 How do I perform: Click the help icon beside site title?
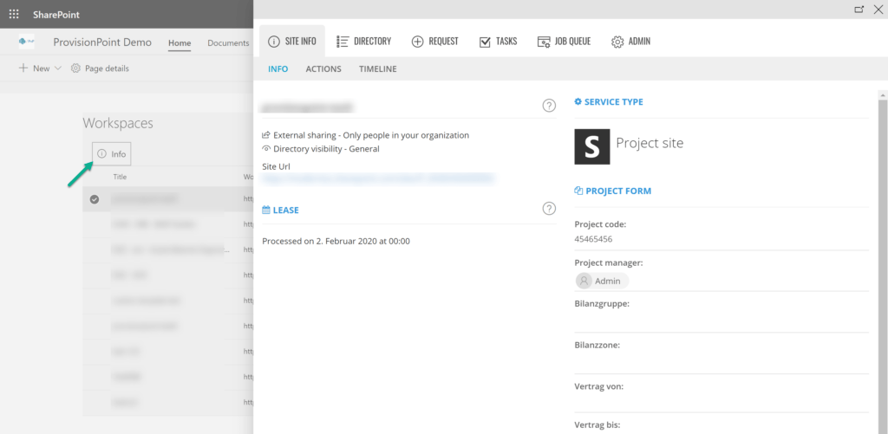pos(549,105)
